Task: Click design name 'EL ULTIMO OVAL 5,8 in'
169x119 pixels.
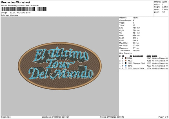Action: (20, 13)
